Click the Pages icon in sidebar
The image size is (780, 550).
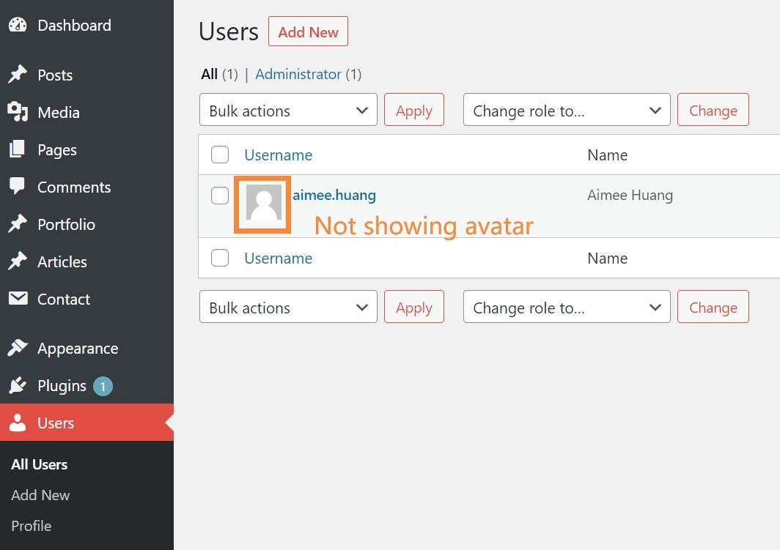tap(18, 149)
